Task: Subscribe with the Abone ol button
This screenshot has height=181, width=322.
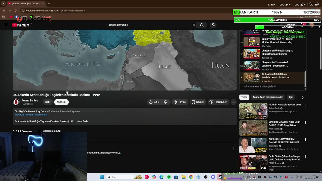Action: 61,102
